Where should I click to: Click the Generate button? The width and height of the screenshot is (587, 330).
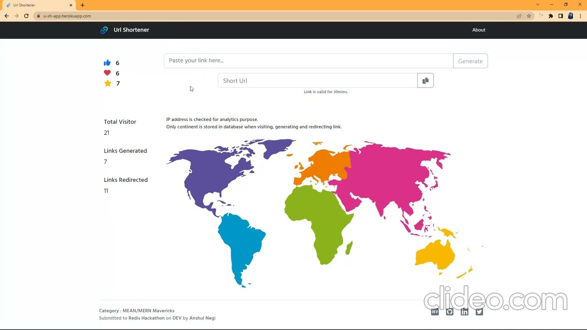471,61
